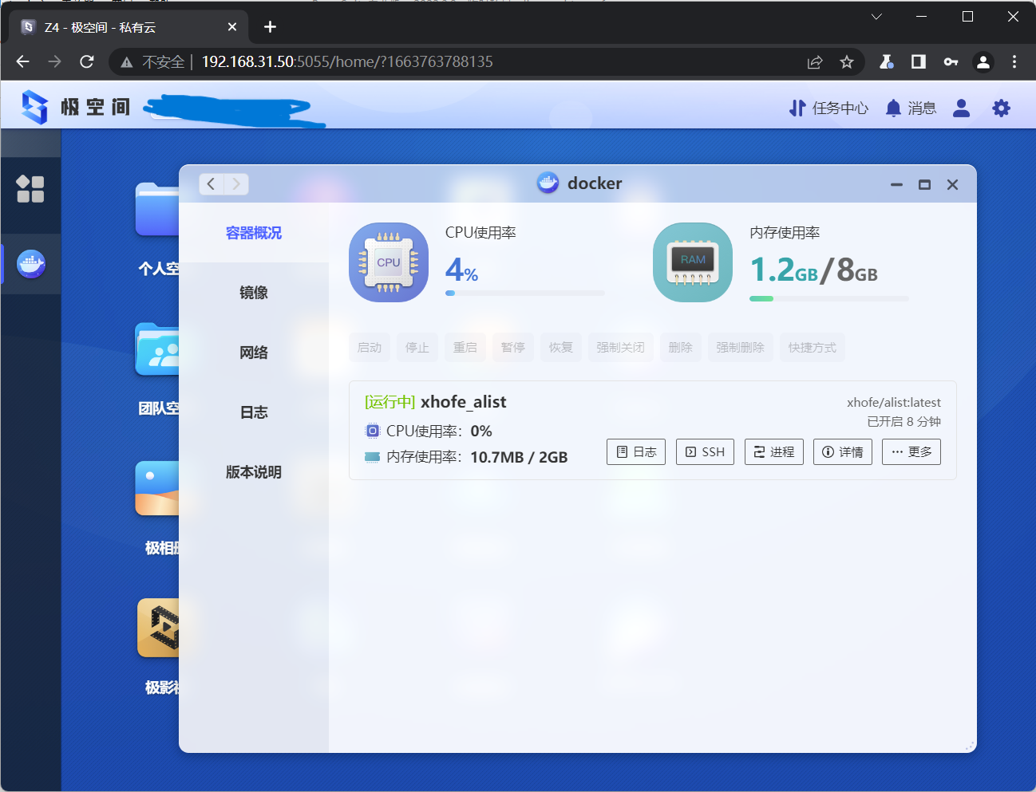The height and width of the screenshot is (792, 1036).
Task: Click the 4% CPU usage value
Action: click(462, 270)
